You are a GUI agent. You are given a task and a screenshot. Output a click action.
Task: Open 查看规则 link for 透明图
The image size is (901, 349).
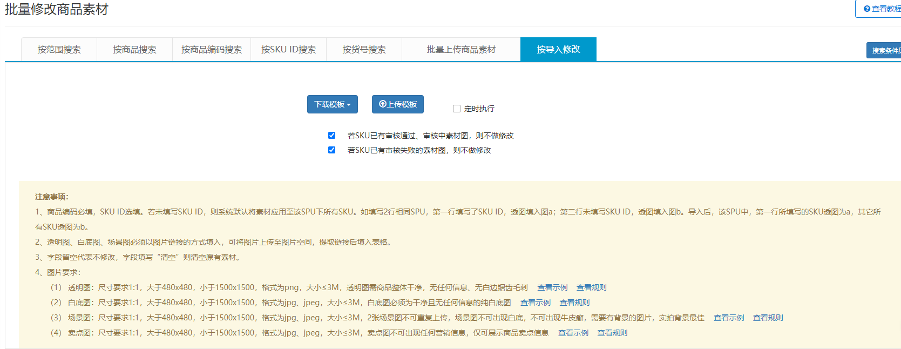pyautogui.click(x=592, y=287)
